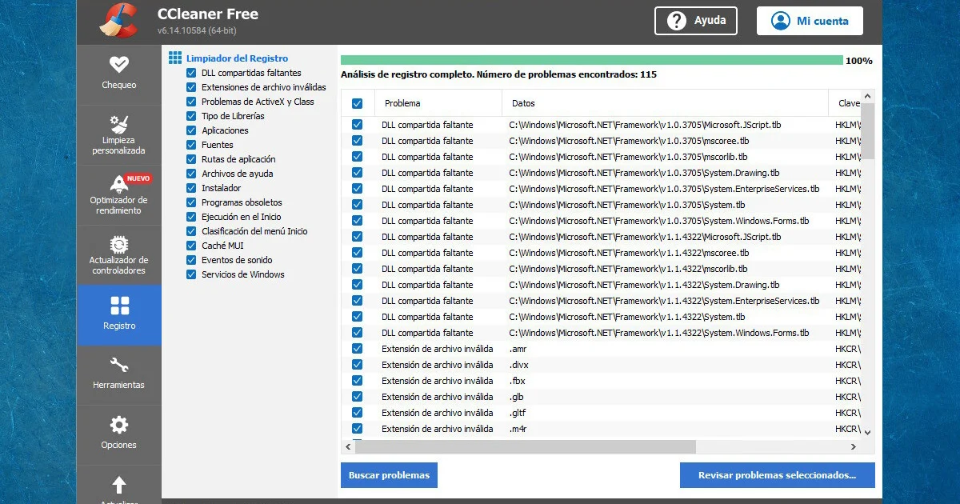Toggle Ejecución en el Inicio checkbox
960x504 pixels.
point(191,217)
